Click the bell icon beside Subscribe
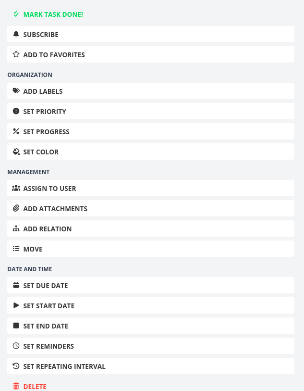Viewport: 304px width, 391px height. pyautogui.click(x=16, y=35)
